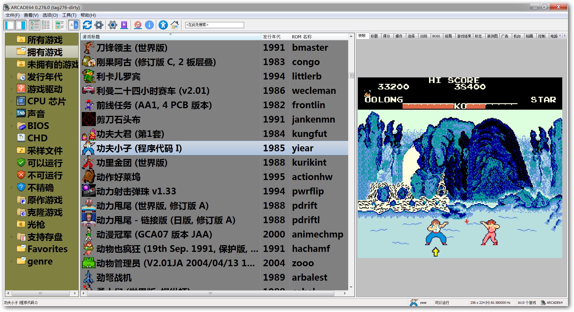Expand the 发行年代 tree node
The width and height of the screenshot is (574, 312).
coord(11,77)
